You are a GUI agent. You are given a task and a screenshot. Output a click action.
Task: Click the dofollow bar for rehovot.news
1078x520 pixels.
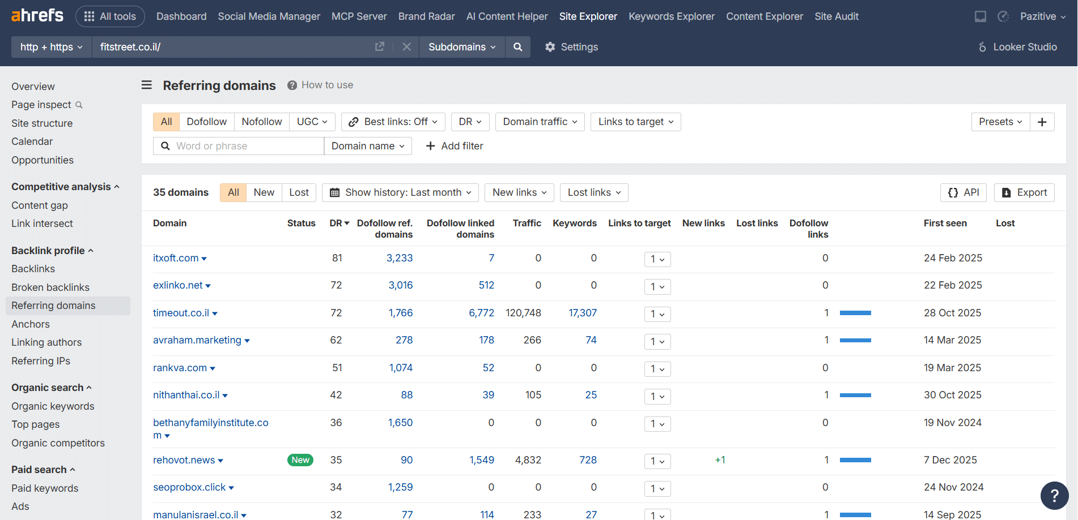click(x=855, y=460)
